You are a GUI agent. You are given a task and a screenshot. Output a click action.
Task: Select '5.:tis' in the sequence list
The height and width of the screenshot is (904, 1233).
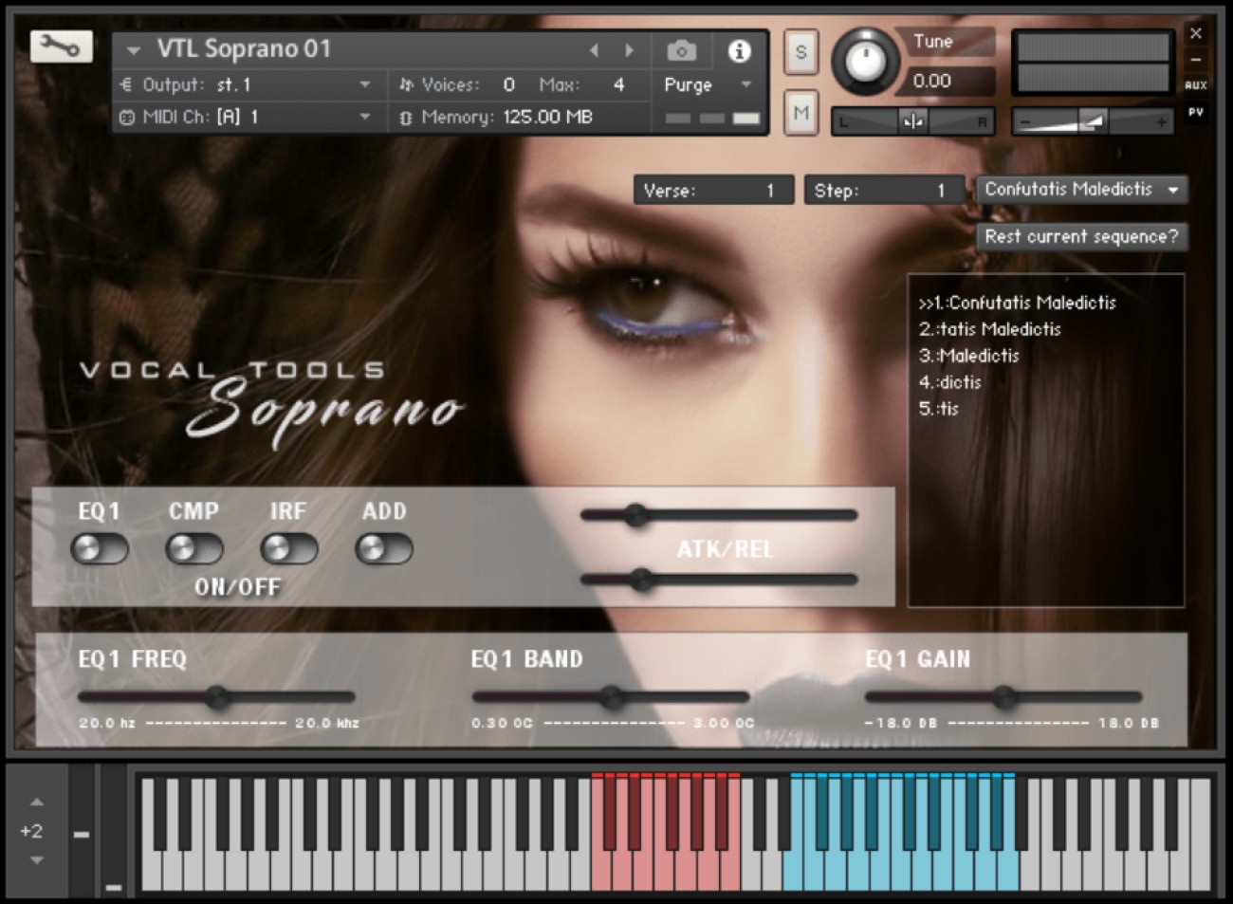point(938,409)
